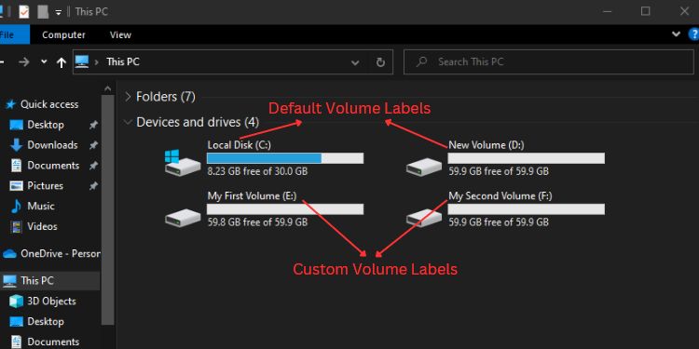This screenshot has width=699, height=349.
Task: Open pinned Documents under Quick access
Action: pos(53,166)
